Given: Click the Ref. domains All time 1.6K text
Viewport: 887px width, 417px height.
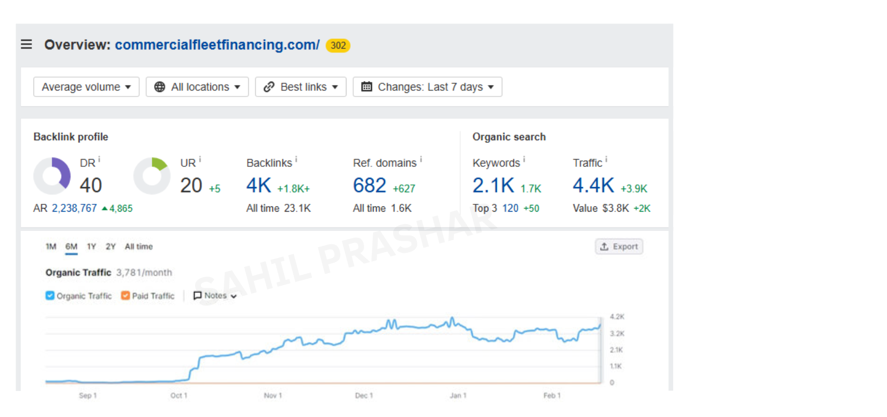Looking at the screenshot, I should click(382, 208).
